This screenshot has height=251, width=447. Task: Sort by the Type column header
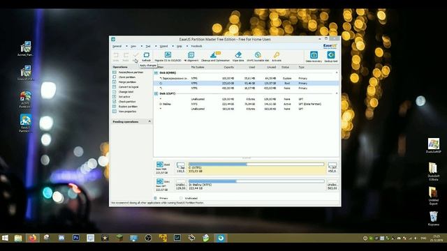click(x=301, y=67)
